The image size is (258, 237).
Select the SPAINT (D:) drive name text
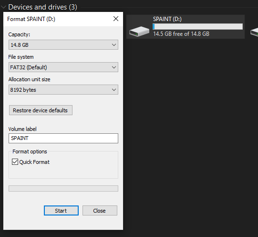[x=167, y=19]
